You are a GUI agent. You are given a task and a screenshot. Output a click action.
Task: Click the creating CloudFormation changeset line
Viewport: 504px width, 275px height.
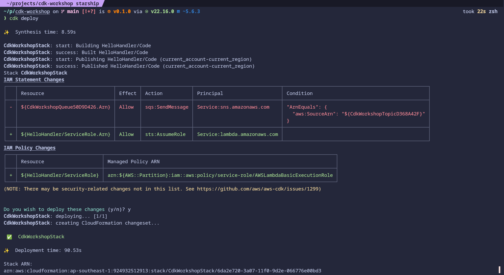pyautogui.click(x=82, y=223)
